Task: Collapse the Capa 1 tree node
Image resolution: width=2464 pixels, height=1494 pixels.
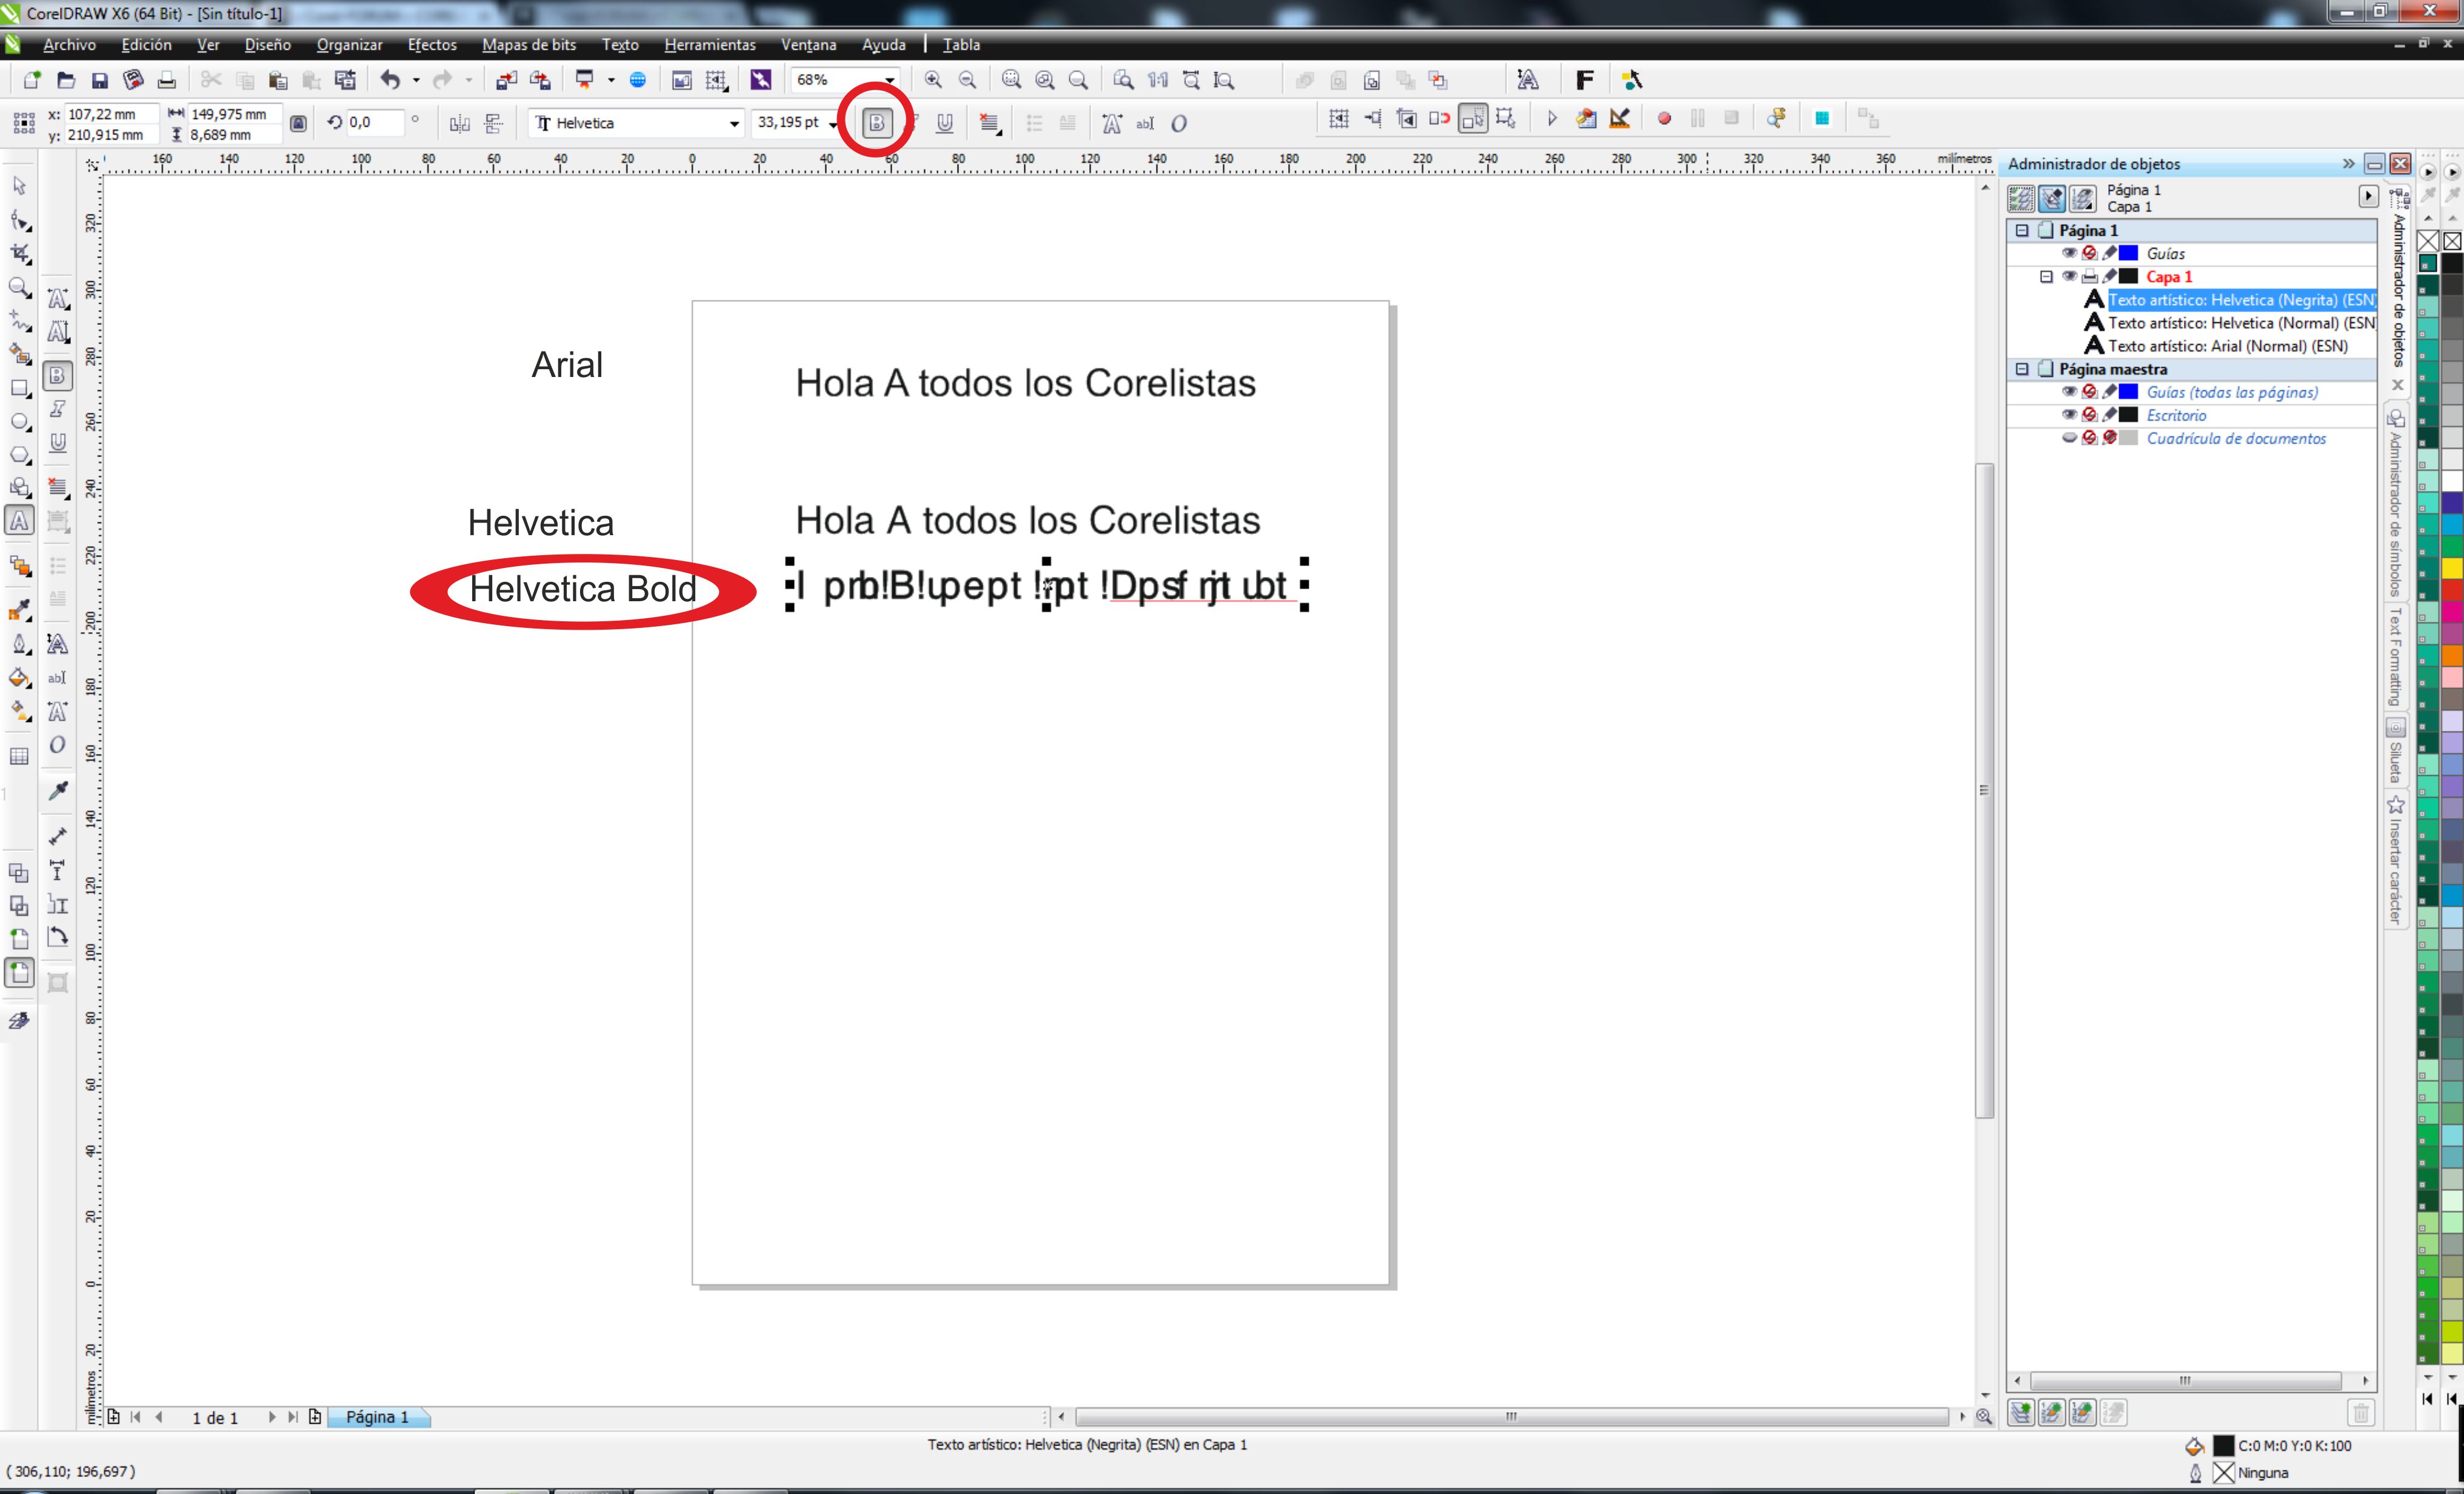Action: click(x=2046, y=276)
